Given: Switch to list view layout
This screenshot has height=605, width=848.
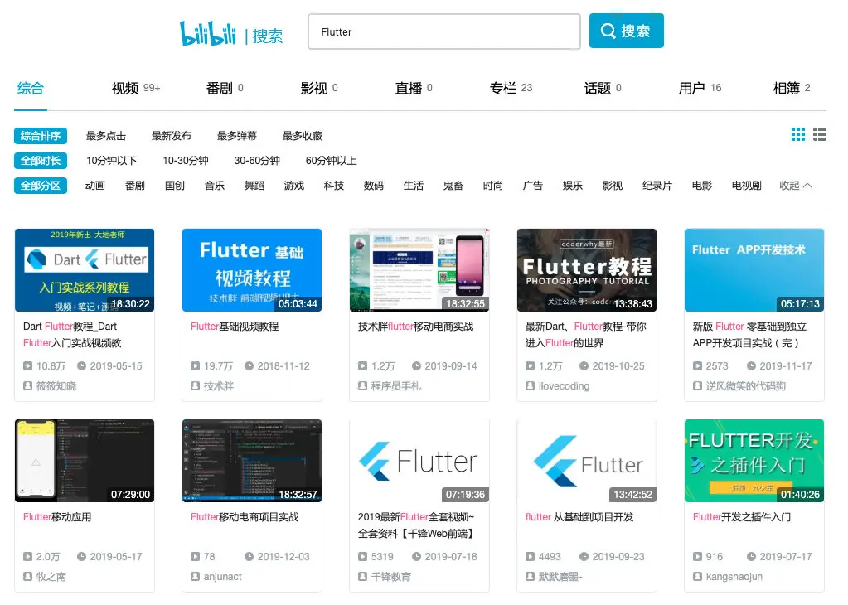Looking at the screenshot, I should pyautogui.click(x=819, y=134).
